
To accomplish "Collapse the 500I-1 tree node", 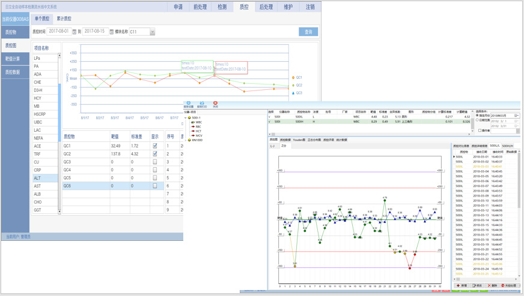I will pos(186,117).
